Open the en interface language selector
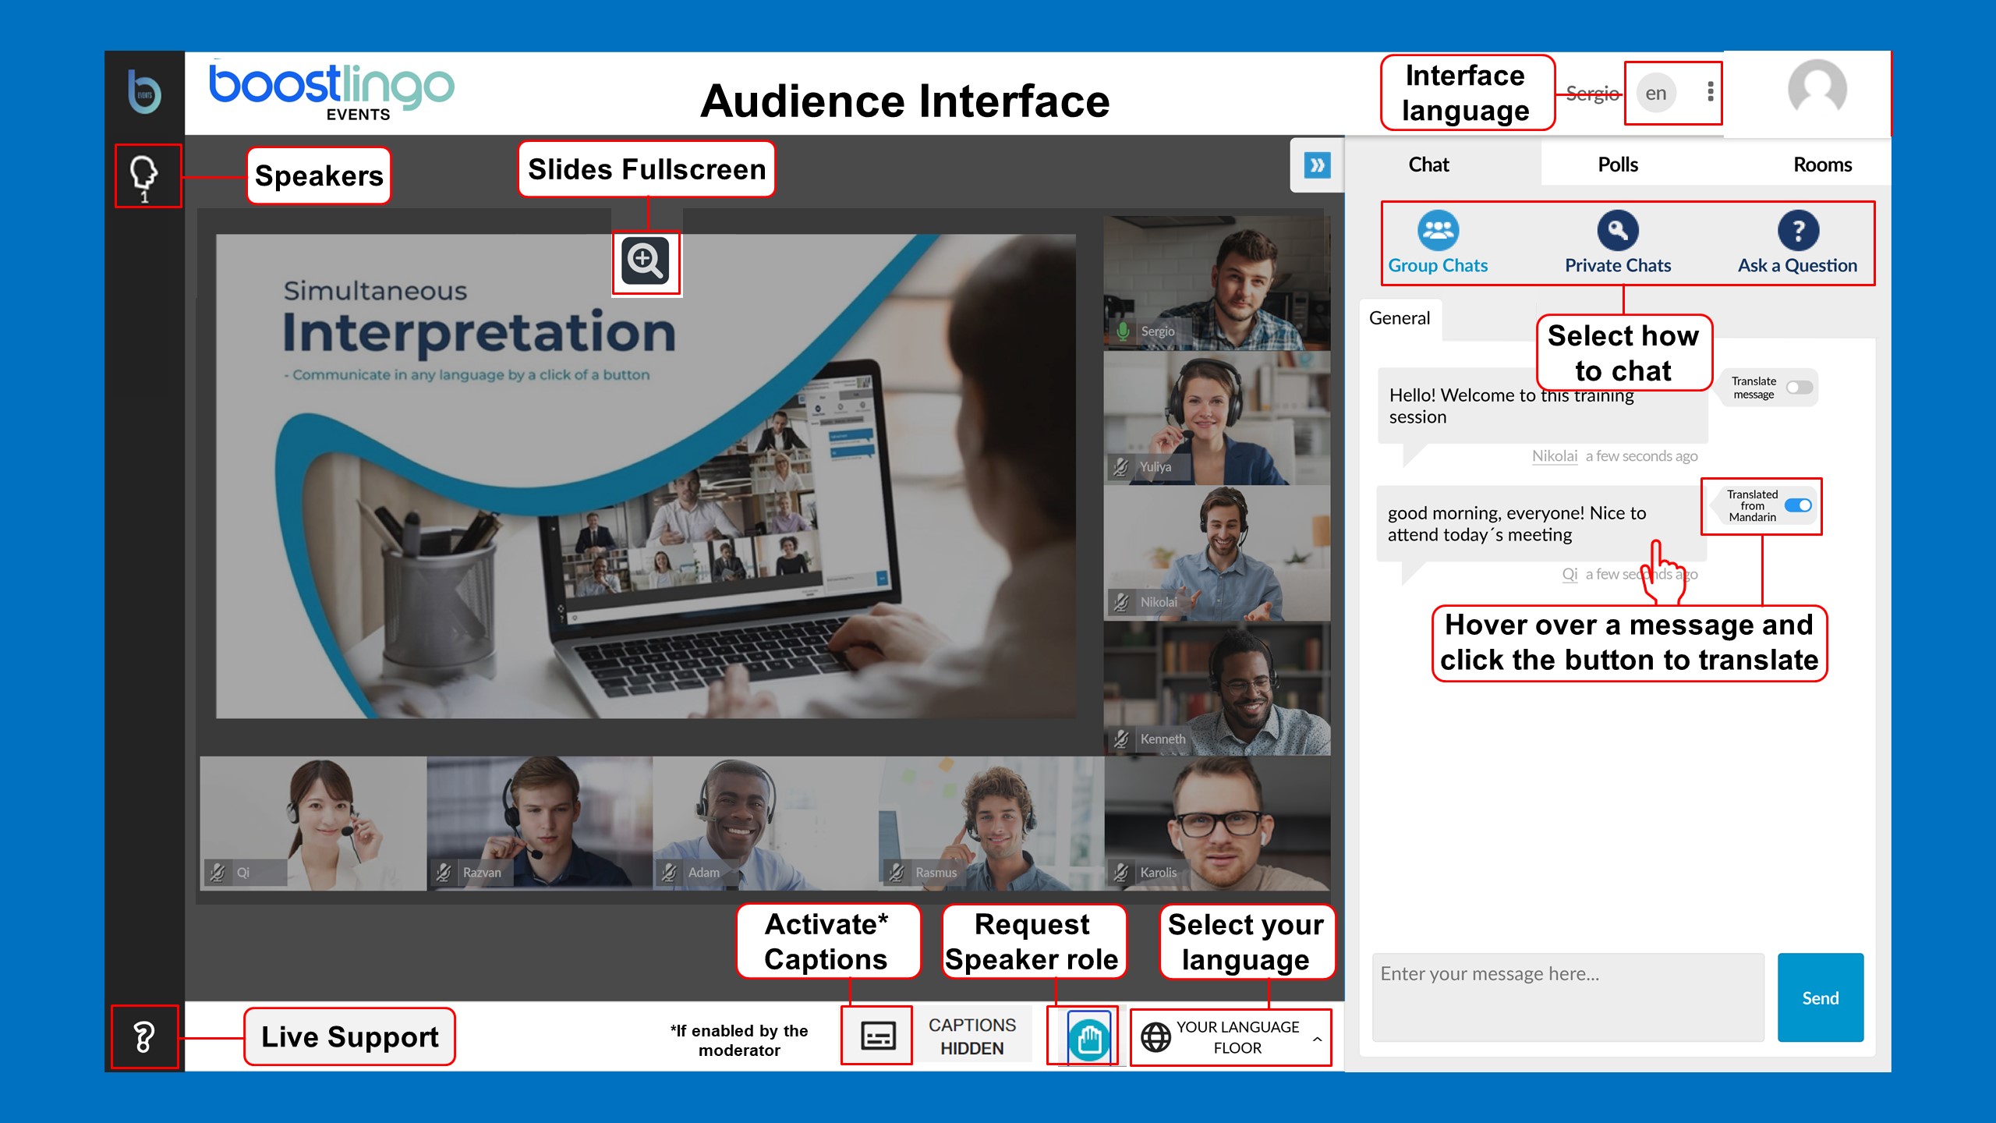 point(1655,94)
